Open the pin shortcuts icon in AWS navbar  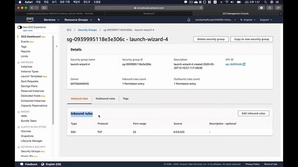99,19
